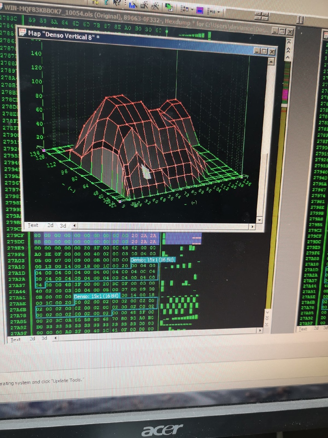Click the bar chart toolbar icon
328x438 pixels.
pyautogui.click(x=133, y=5)
